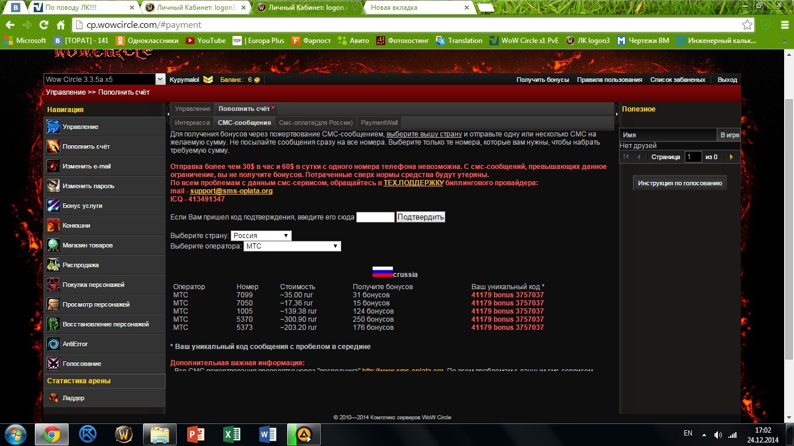
Task: Click the Управление sidebar icon
Action: click(x=53, y=127)
